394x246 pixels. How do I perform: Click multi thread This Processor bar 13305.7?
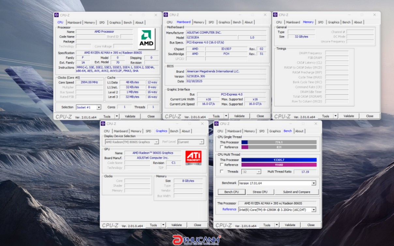click(x=279, y=160)
